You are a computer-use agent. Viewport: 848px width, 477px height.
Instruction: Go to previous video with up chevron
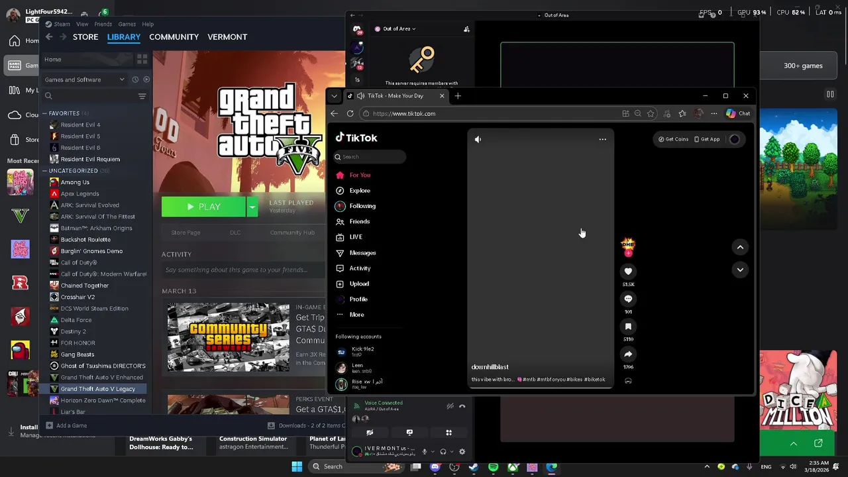pyautogui.click(x=740, y=247)
